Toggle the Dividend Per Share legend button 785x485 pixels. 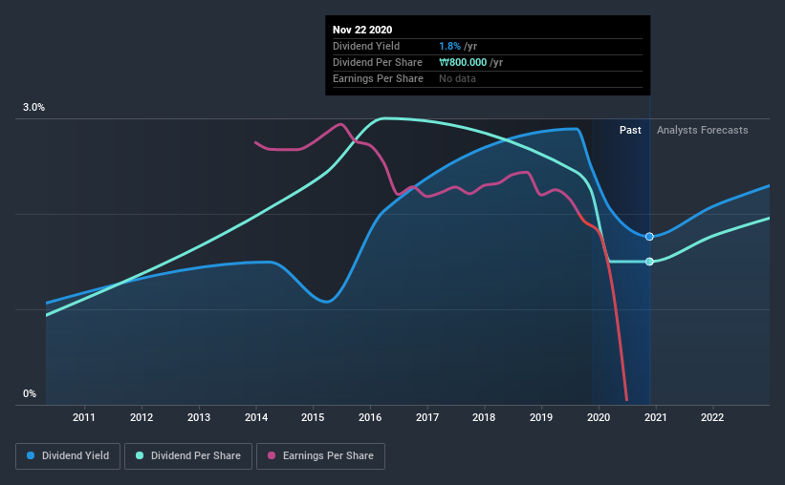tap(188, 456)
